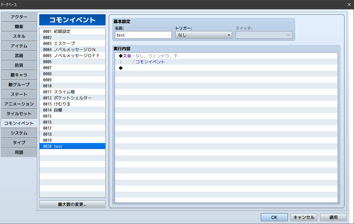This screenshot has width=354, height=224.
Task: Select empty event row 0019
Action: click(72, 140)
